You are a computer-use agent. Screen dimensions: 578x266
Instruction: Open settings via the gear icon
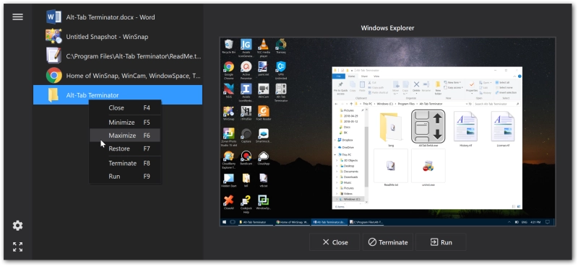tap(17, 226)
